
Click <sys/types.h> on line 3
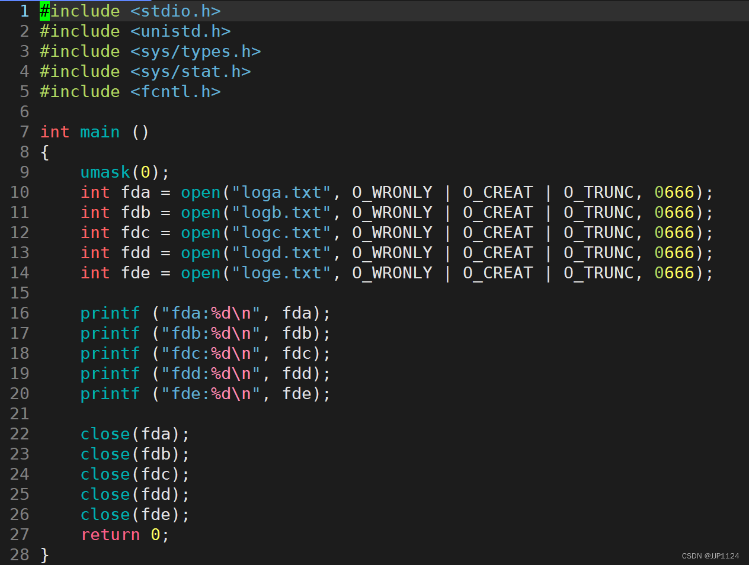tap(196, 52)
